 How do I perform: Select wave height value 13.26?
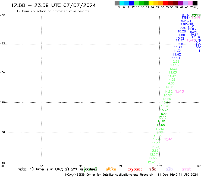167,99
